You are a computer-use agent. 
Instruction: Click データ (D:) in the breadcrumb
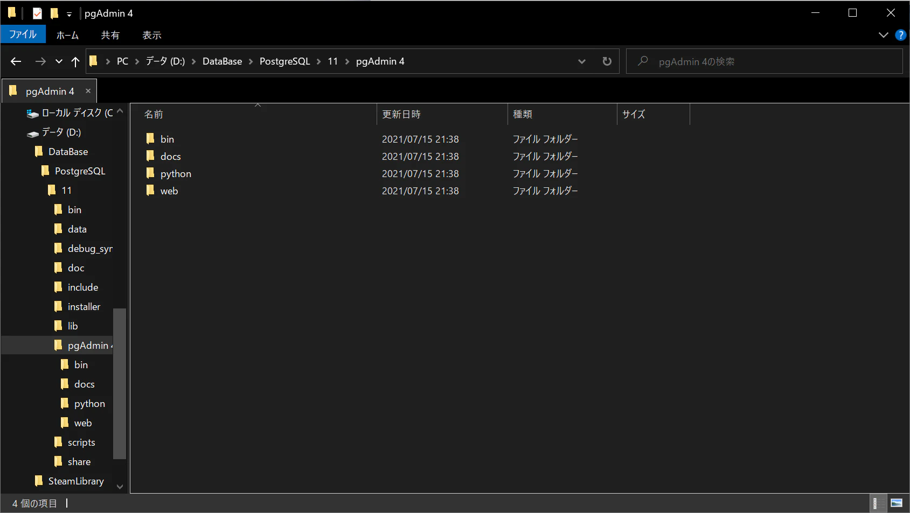point(165,61)
